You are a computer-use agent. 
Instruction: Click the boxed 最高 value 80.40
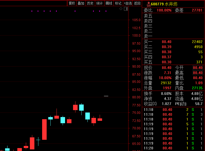198,73
